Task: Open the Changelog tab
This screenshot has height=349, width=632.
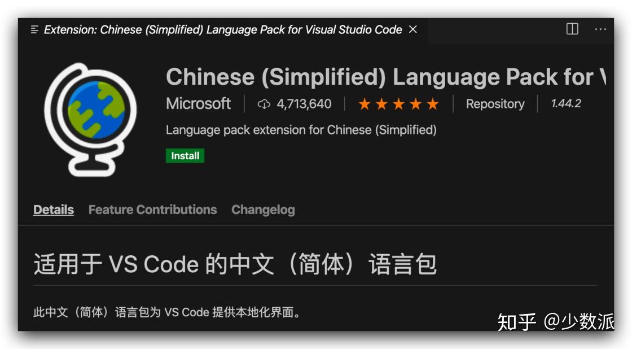Action: point(263,210)
